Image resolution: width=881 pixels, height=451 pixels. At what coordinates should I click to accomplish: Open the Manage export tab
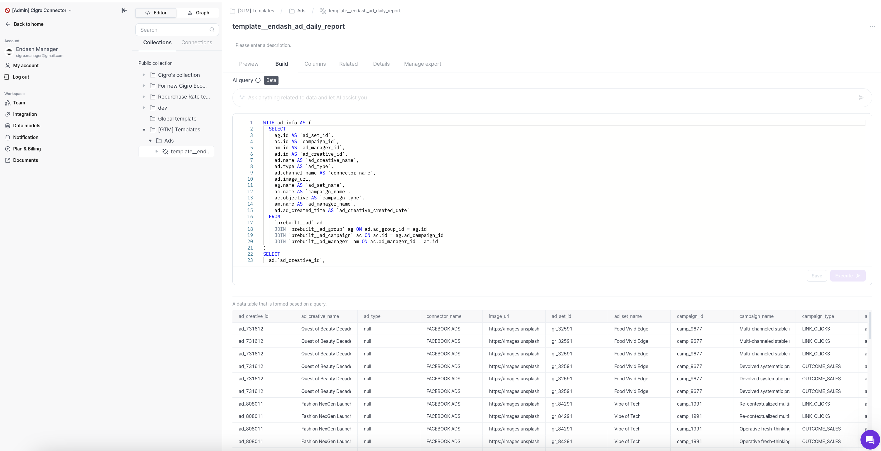[x=422, y=64]
